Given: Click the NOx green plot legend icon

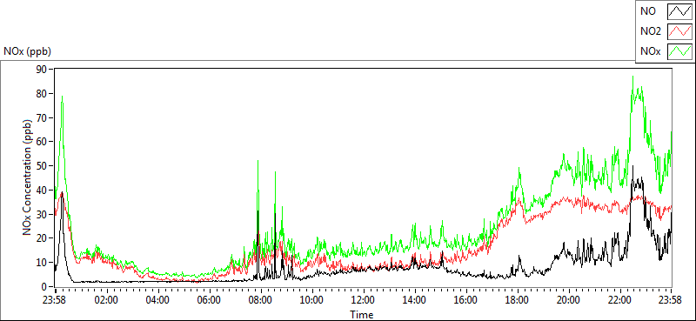Looking at the screenshot, I should tap(679, 51).
